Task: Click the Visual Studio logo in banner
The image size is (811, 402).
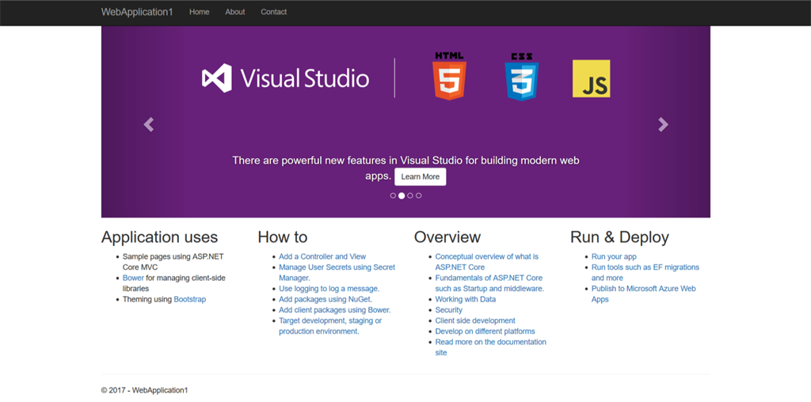Action: (x=285, y=78)
